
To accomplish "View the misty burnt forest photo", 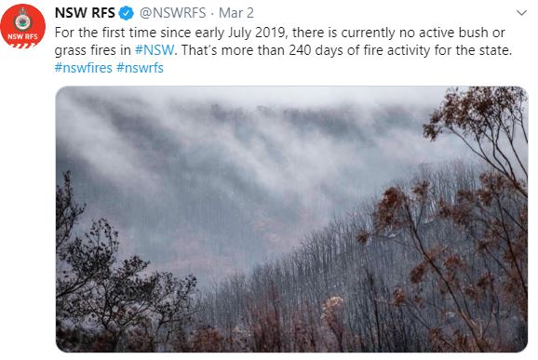I will point(291,220).
